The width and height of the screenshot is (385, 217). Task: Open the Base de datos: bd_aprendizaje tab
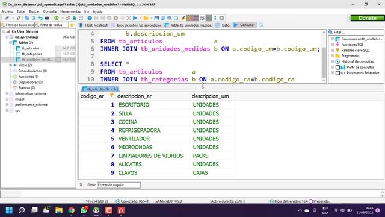tap(137, 25)
